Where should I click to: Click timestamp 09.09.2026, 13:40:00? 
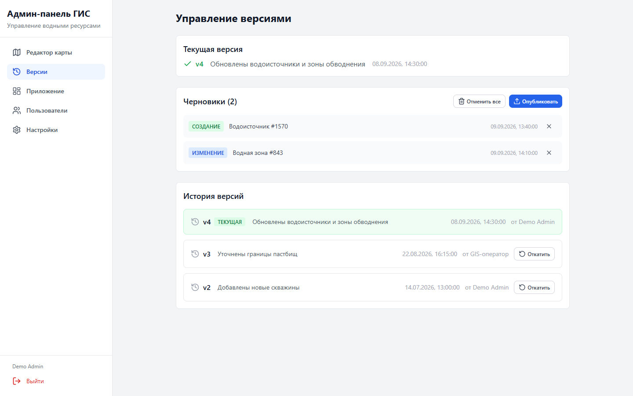[514, 127]
